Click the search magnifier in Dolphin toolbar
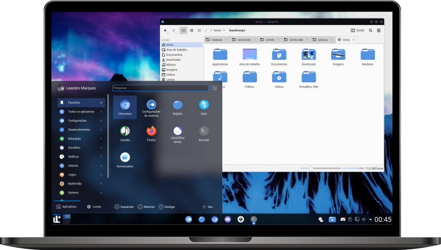The height and width of the screenshot is (250, 441). [371, 30]
